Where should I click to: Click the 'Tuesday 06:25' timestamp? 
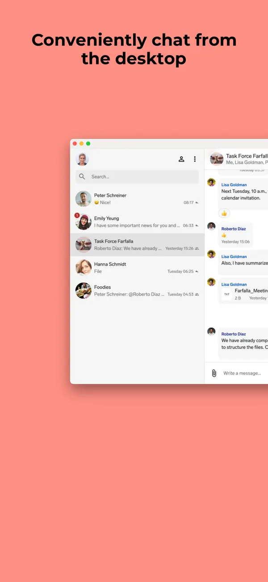coord(180,271)
